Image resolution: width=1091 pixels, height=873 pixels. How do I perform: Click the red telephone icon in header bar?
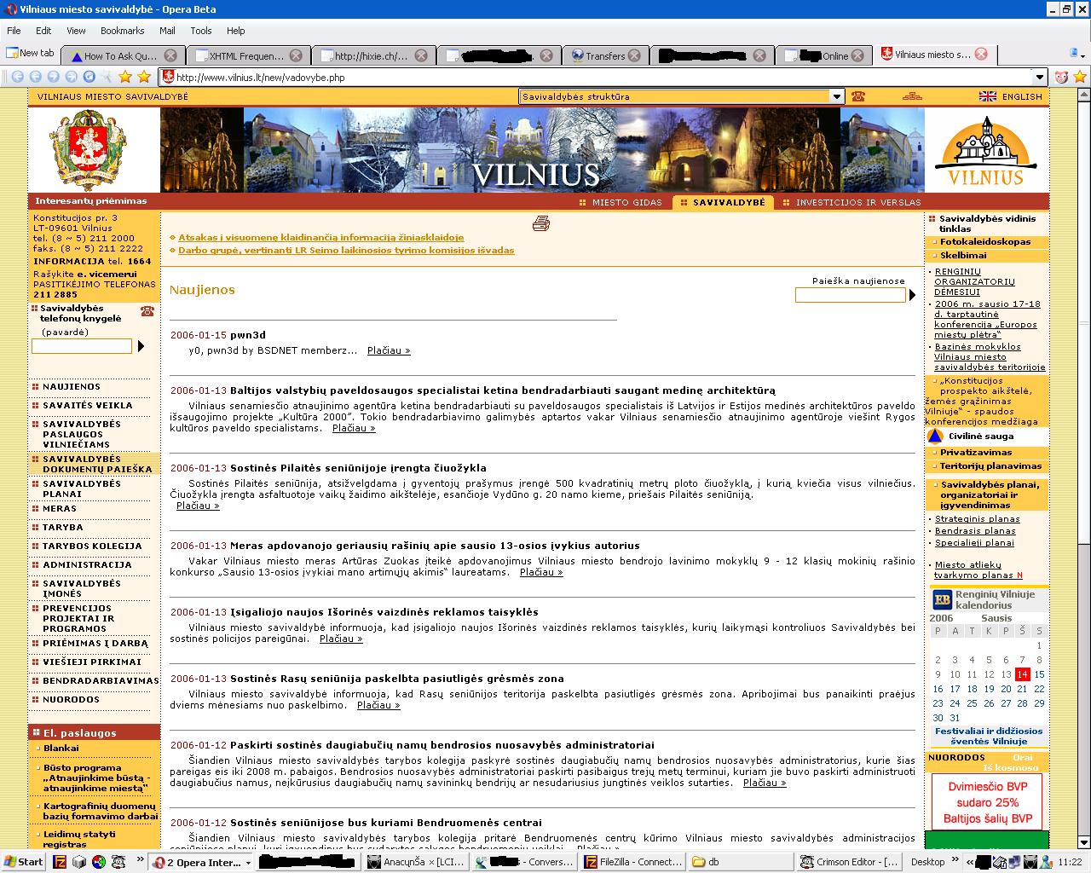[857, 96]
